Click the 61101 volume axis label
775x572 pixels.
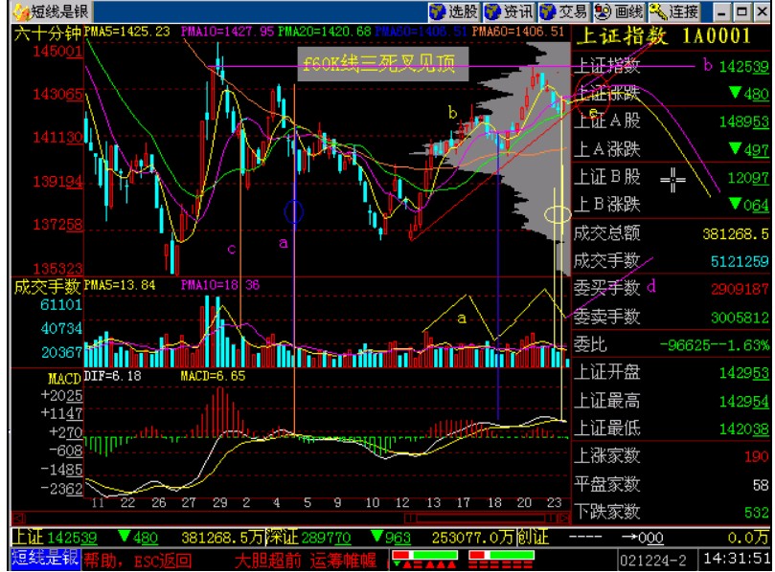tap(61, 304)
